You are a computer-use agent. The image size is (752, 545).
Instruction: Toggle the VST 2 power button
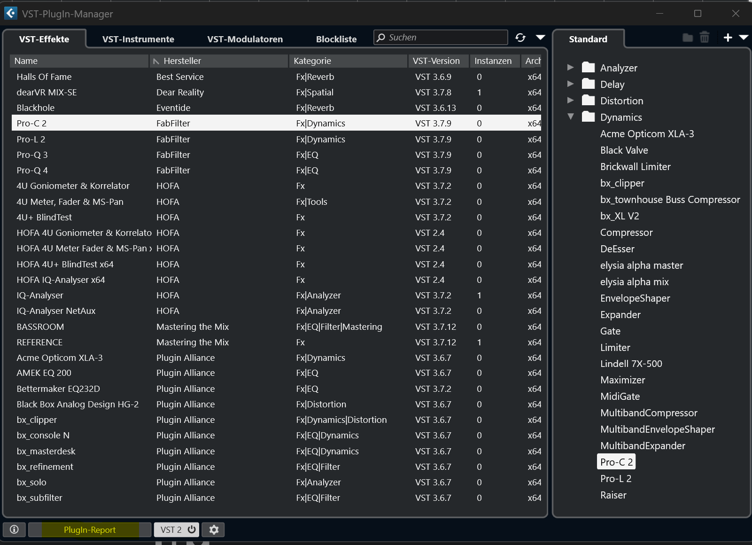(192, 529)
